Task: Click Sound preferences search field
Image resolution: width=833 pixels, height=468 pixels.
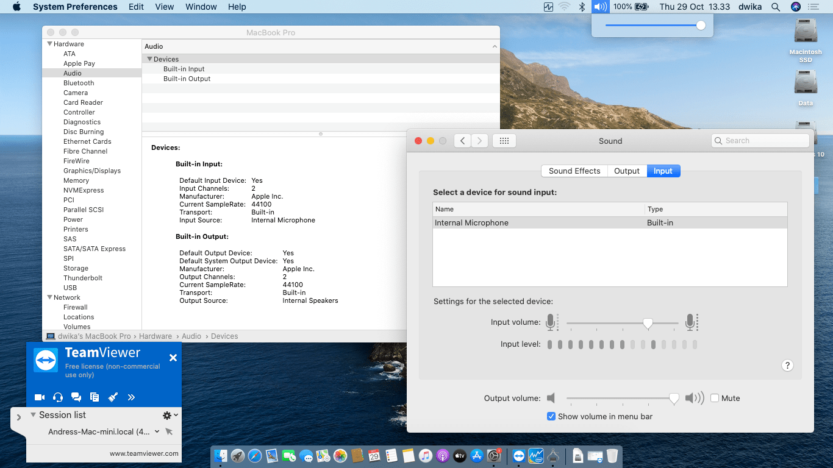Action: 760,141
